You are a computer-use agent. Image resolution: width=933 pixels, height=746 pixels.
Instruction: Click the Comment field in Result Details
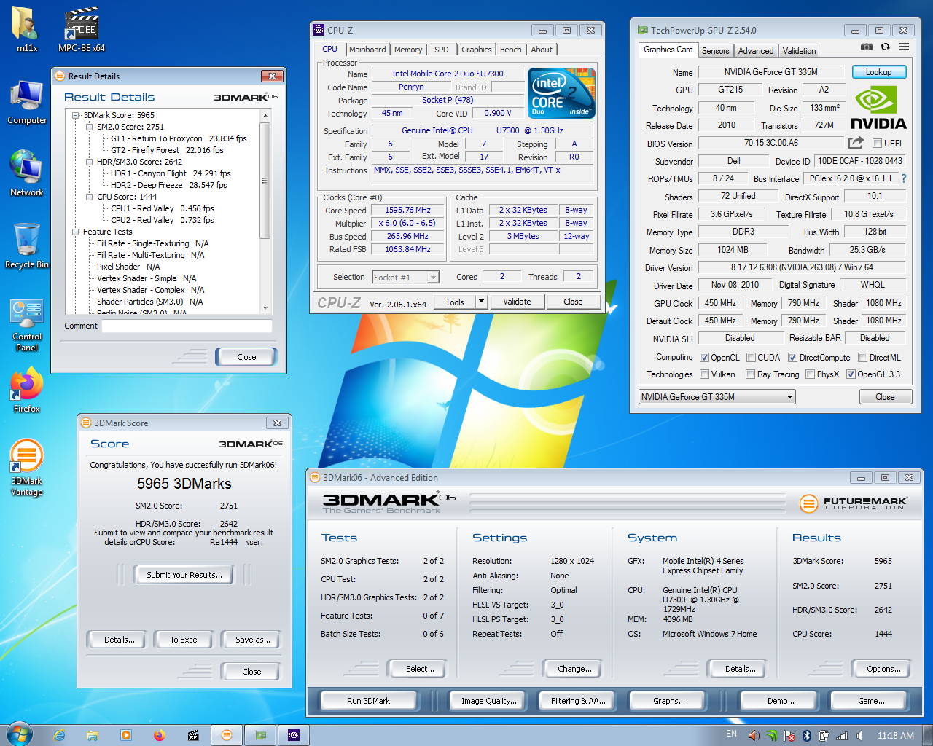187,326
